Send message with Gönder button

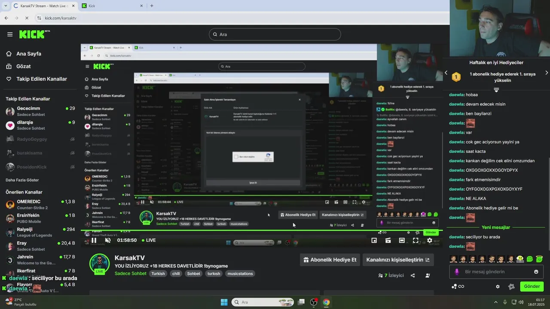click(x=532, y=287)
